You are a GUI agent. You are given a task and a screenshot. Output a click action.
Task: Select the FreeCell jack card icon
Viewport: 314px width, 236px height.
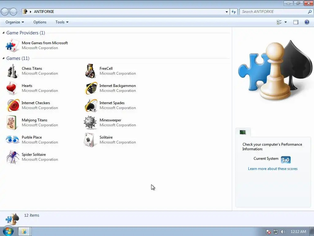pos(90,71)
